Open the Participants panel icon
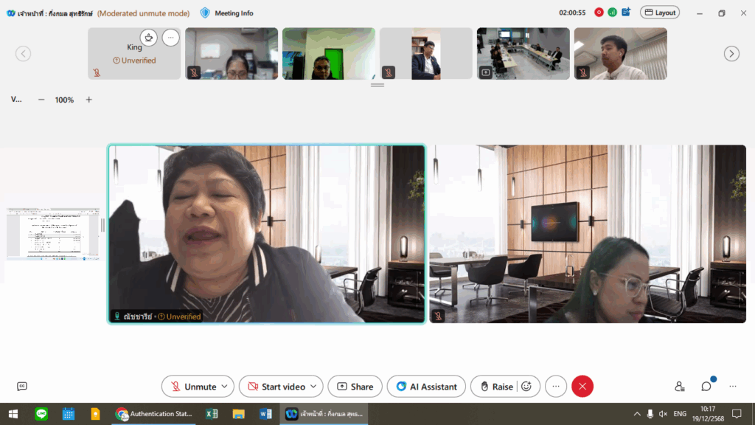 (x=679, y=386)
